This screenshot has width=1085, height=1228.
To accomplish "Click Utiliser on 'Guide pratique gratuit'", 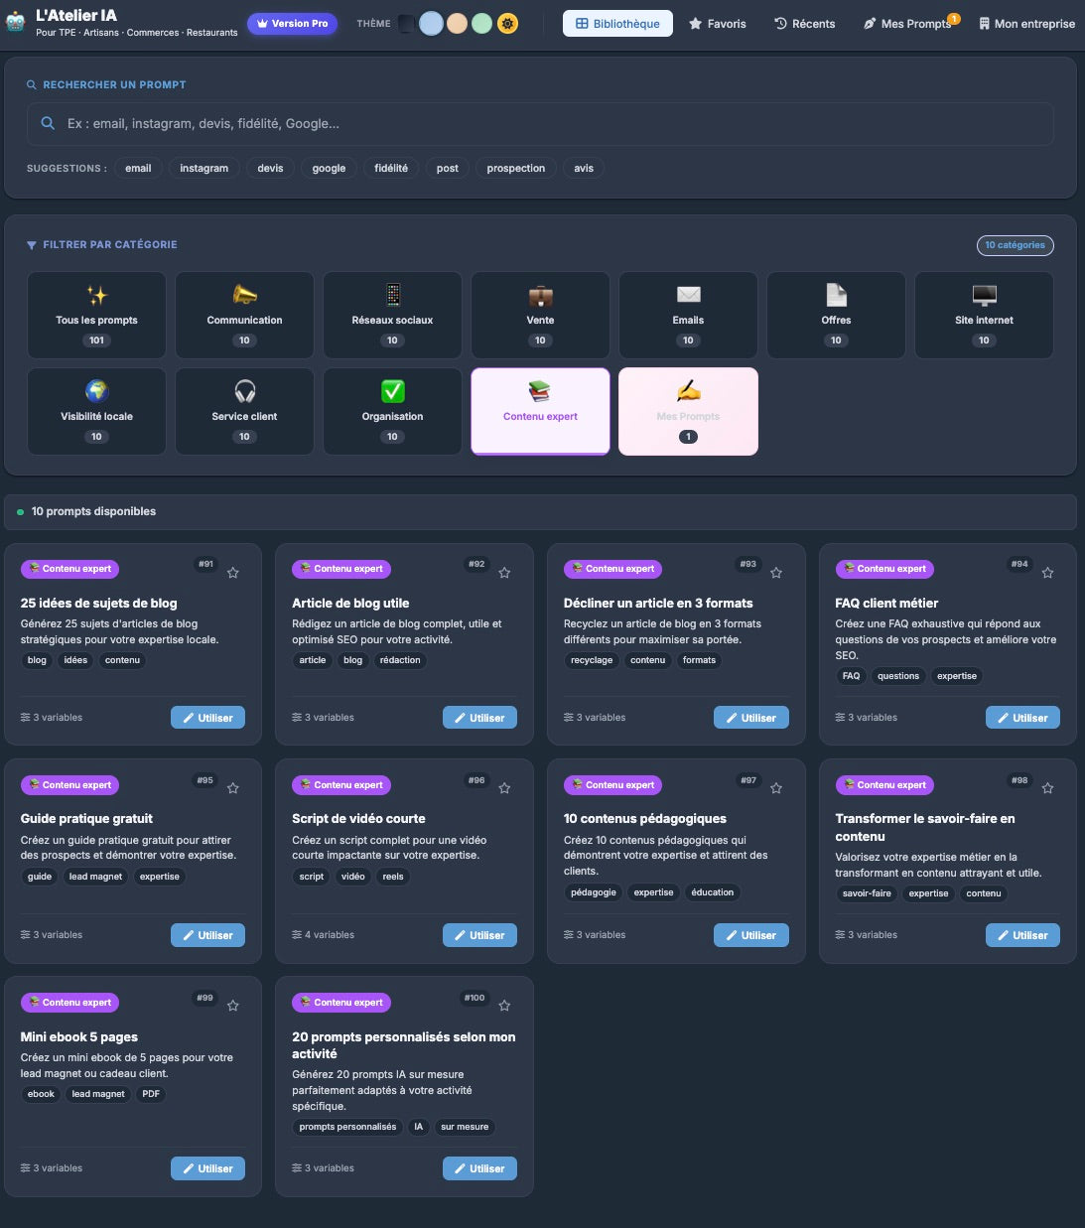I will (x=207, y=935).
